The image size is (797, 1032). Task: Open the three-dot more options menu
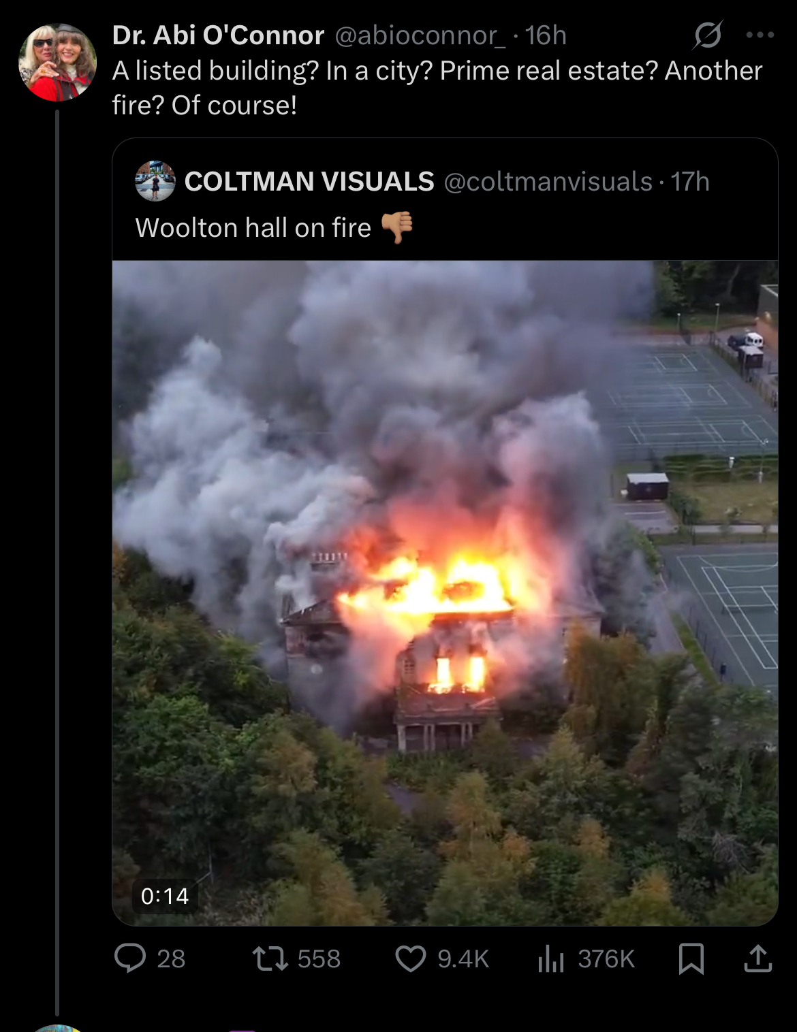click(760, 35)
